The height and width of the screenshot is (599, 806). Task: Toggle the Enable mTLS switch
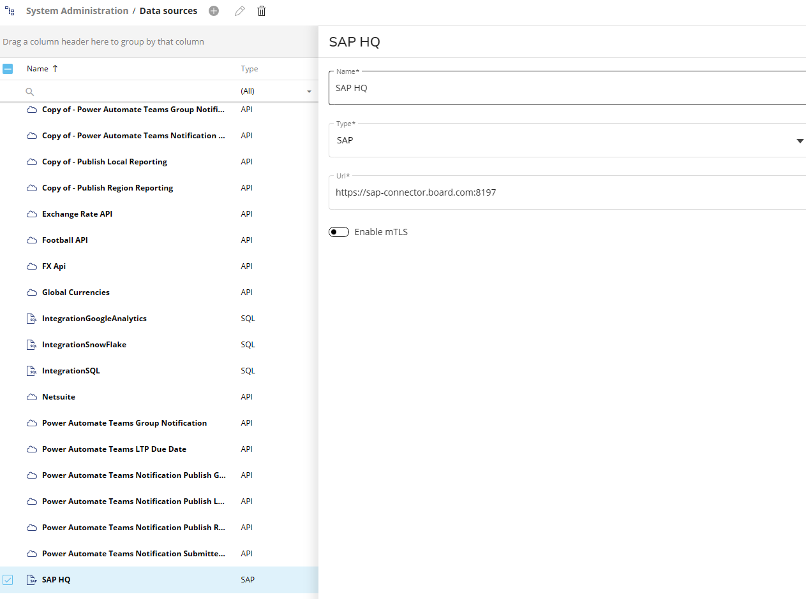click(339, 232)
